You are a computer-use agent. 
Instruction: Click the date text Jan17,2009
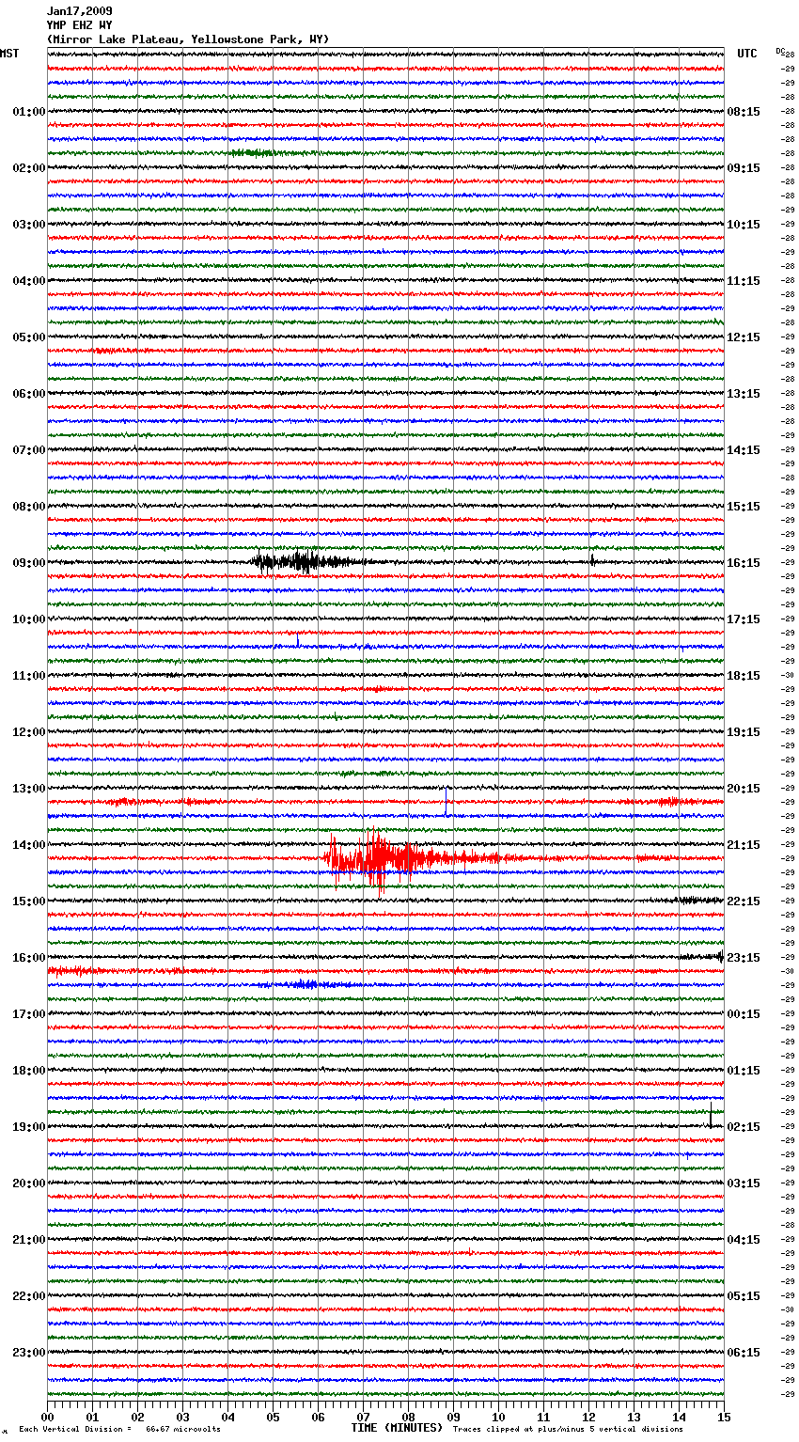coord(79,11)
